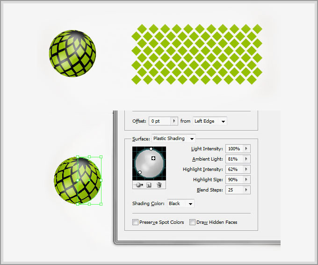This screenshot has width=318, height=265.
Task: Open the Light Intensity slider arrow
Action: (246, 148)
